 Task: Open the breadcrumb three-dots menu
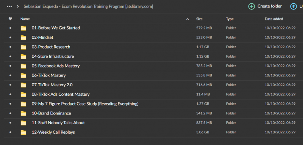pos(9,6)
